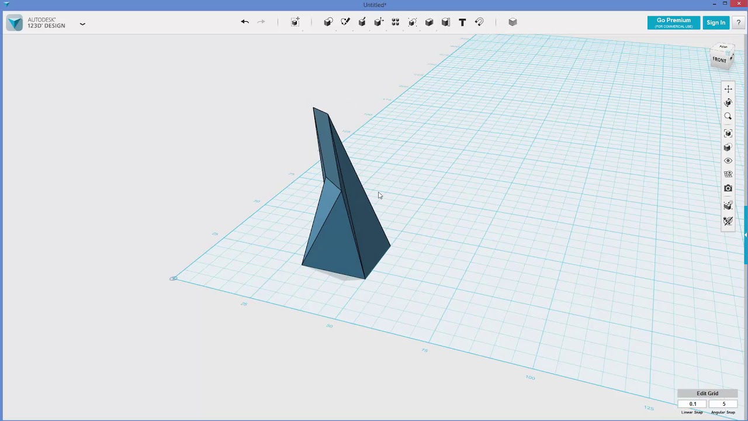
Task: Click the camera screenshot icon
Action: click(x=728, y=188)
